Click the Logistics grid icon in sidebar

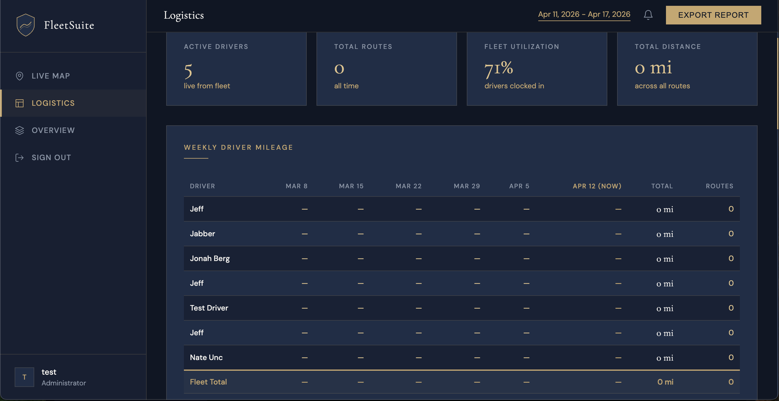click(19, 103)
